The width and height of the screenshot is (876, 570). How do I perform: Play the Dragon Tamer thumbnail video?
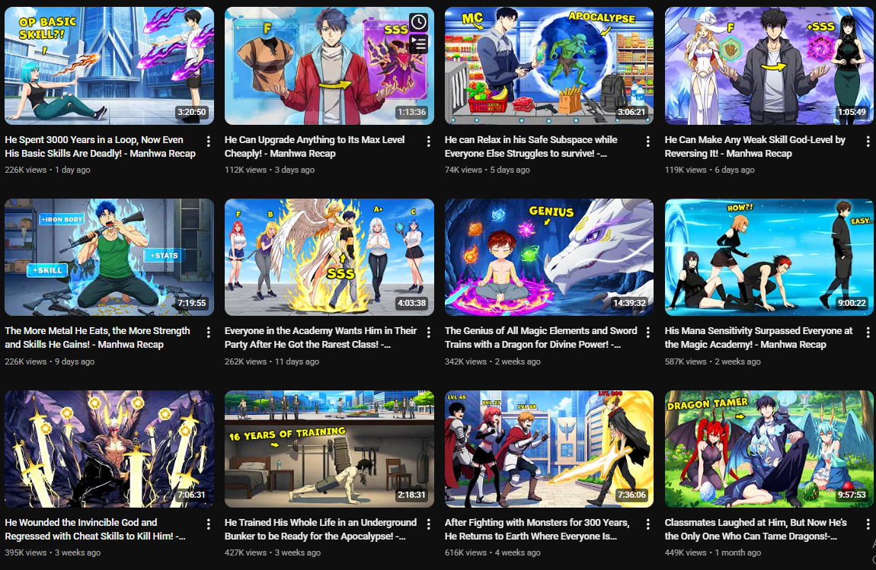[x=769, y=449]
